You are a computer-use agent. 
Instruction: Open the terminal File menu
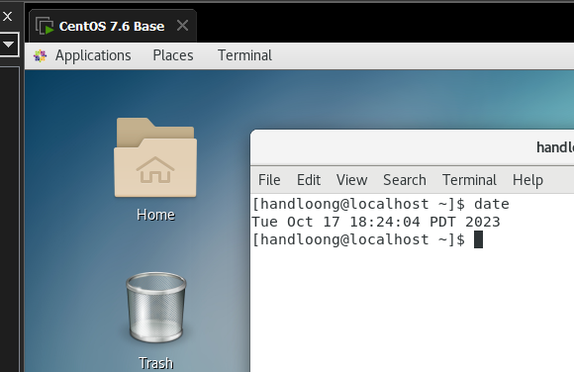[269, 180]
